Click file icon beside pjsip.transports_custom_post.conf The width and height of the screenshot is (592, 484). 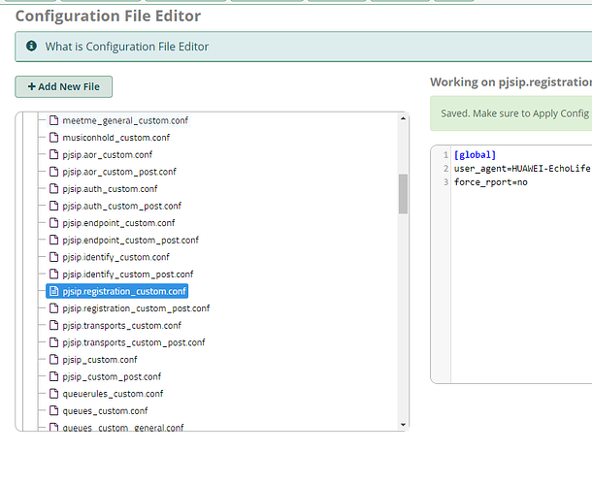(x=54, y=342)
